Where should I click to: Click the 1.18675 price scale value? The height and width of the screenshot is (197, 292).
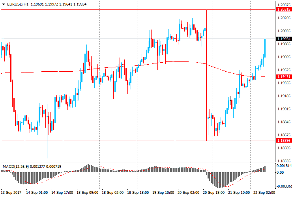point(284,135)
